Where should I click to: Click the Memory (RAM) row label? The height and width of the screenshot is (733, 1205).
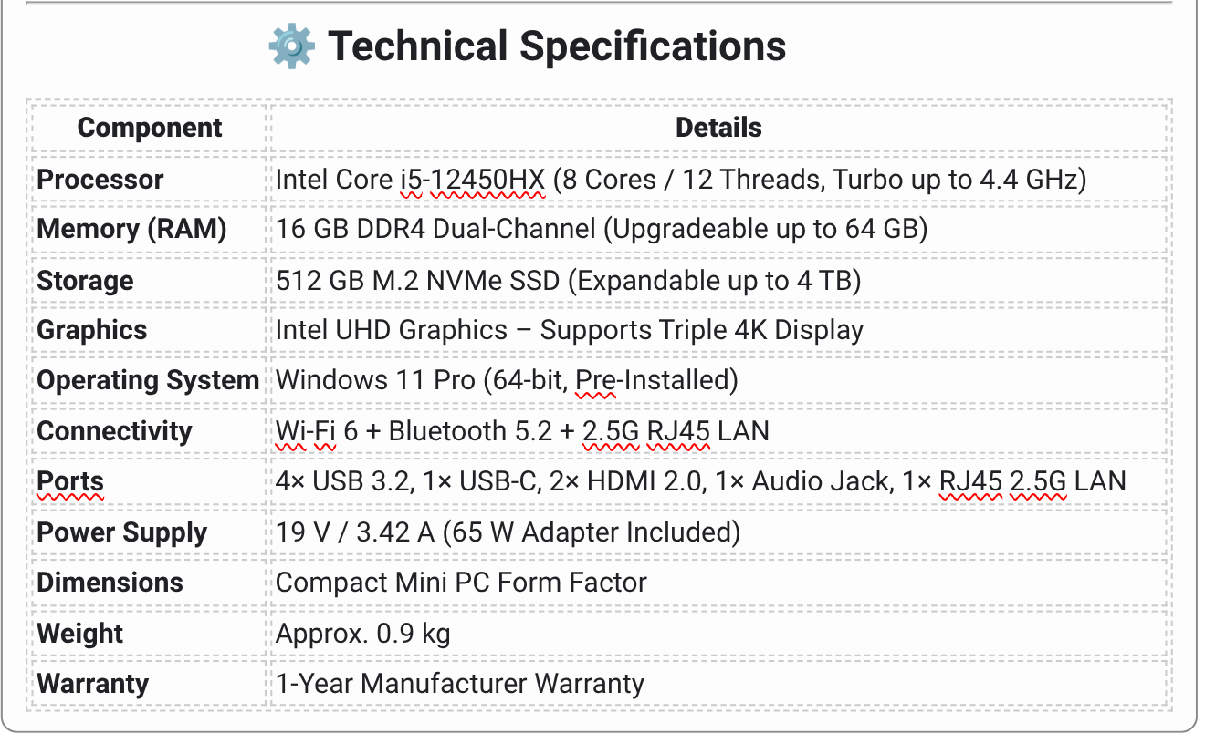click(131, 229)
